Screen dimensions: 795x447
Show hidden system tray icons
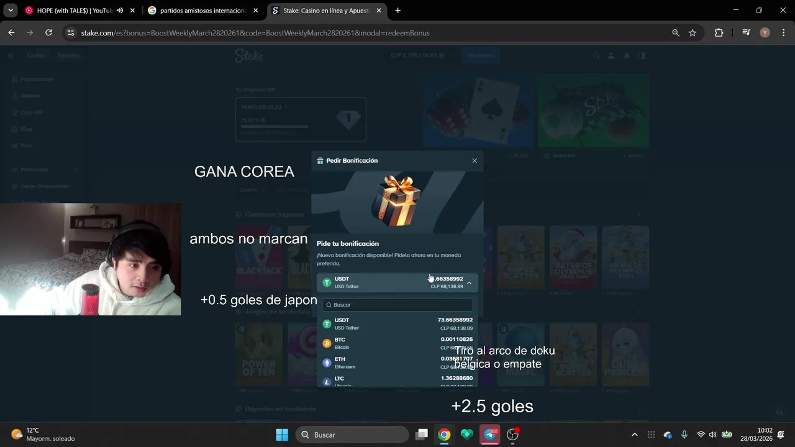coord(634,435)
